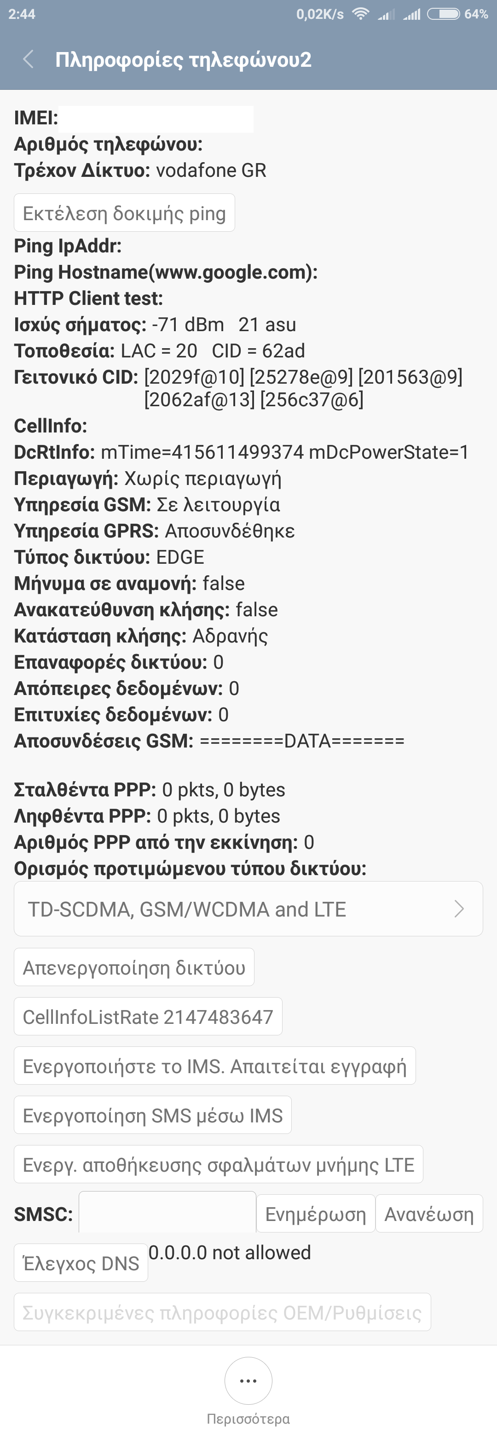Tap the back arrow in header
This screenshot has width=497, height=1437.
coord(29,59)
